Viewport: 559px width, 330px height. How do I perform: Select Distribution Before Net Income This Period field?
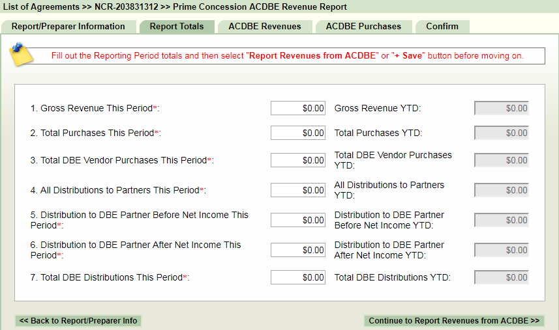[298, 220]
